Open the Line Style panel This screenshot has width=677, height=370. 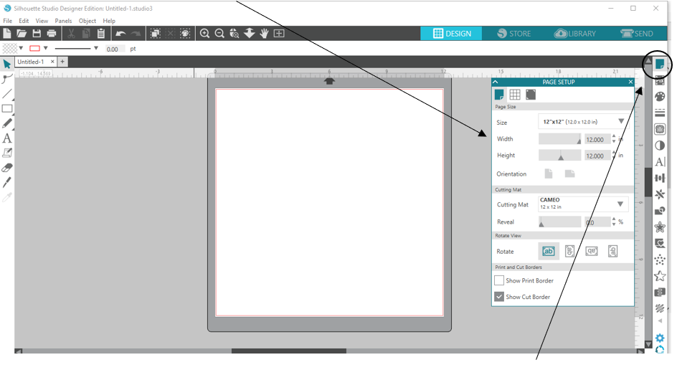660,113
